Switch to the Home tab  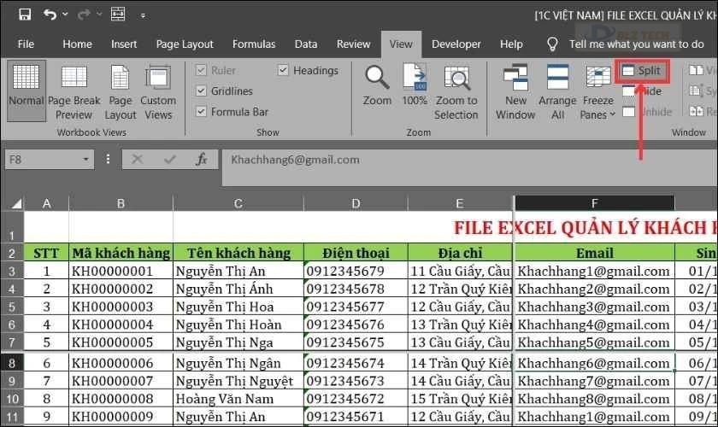77,44
